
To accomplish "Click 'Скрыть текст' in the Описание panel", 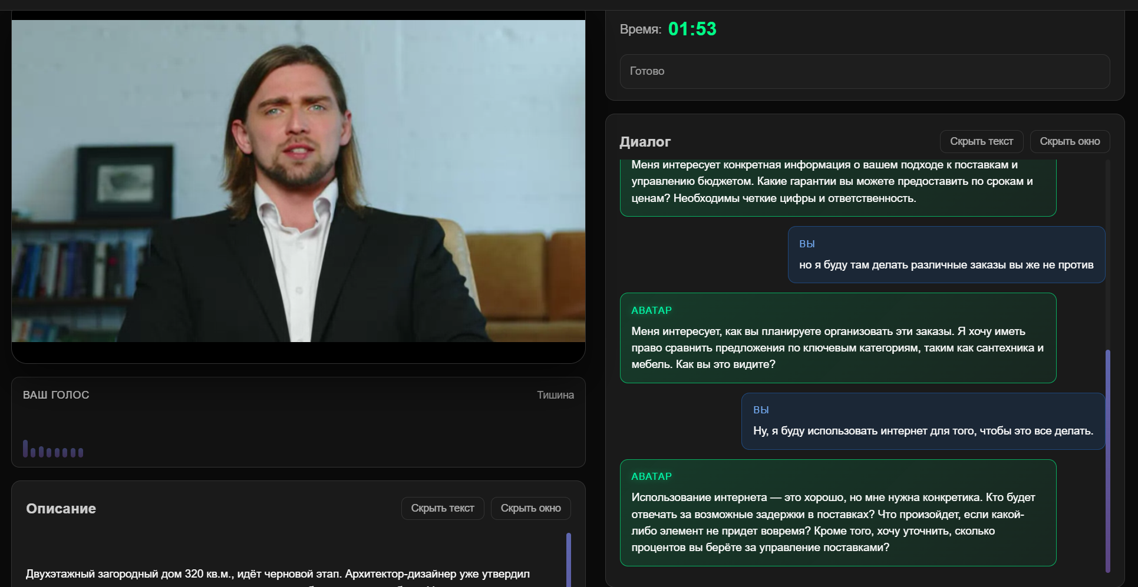I will [x=443, y=508].
